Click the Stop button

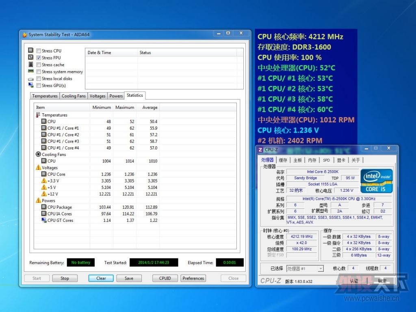tap(65, 278)
